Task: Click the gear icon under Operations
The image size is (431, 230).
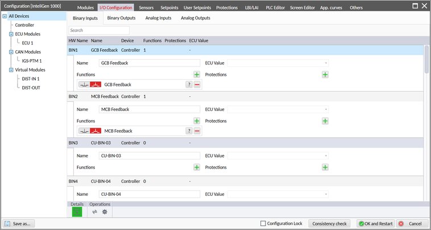Action: coord(104,212)
